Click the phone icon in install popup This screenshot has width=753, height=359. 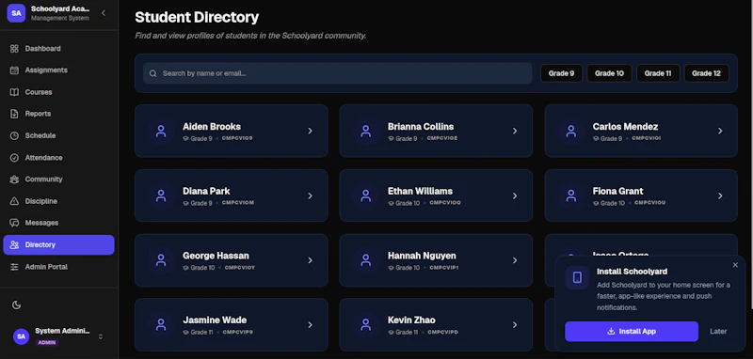(577, 277)
